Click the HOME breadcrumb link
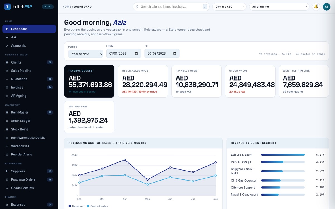The image size is (335, 209). pyautogui.click(x=67, y=7)
